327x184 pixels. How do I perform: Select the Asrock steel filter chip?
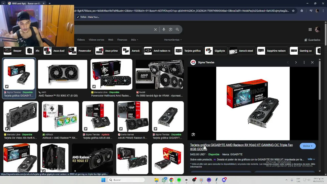point(242,51)
